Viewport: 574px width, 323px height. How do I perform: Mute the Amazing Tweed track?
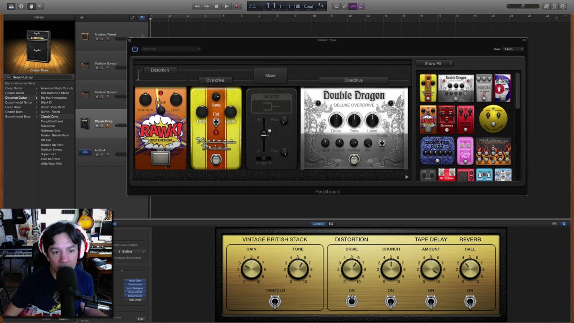point(96,39)
